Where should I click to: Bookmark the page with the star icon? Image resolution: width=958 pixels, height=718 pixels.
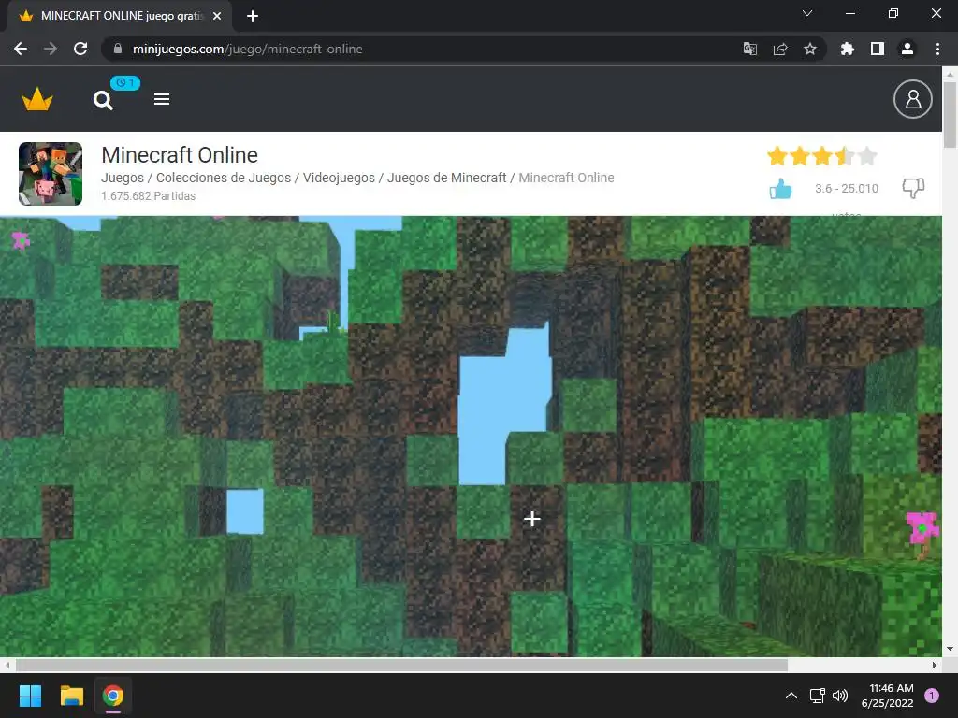point(809,49)
